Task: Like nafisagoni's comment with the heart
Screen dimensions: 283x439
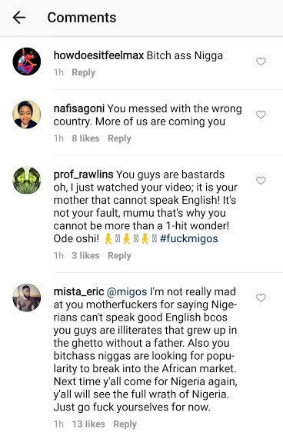Action: point(261,115)
